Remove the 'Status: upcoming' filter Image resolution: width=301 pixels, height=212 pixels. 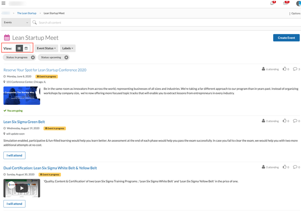click(x=66, y=58)
